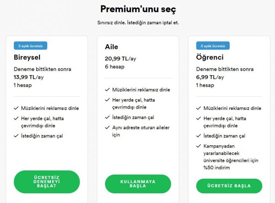The width and height of the screenshot is (275, 203).
Task: Select the Aile plan title
Action: coord(111,48)
